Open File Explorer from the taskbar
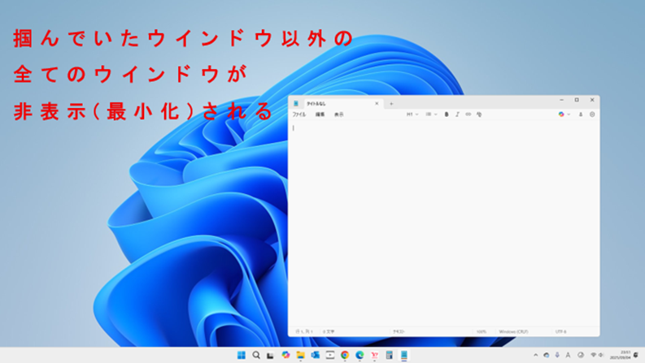 (300, 355)
